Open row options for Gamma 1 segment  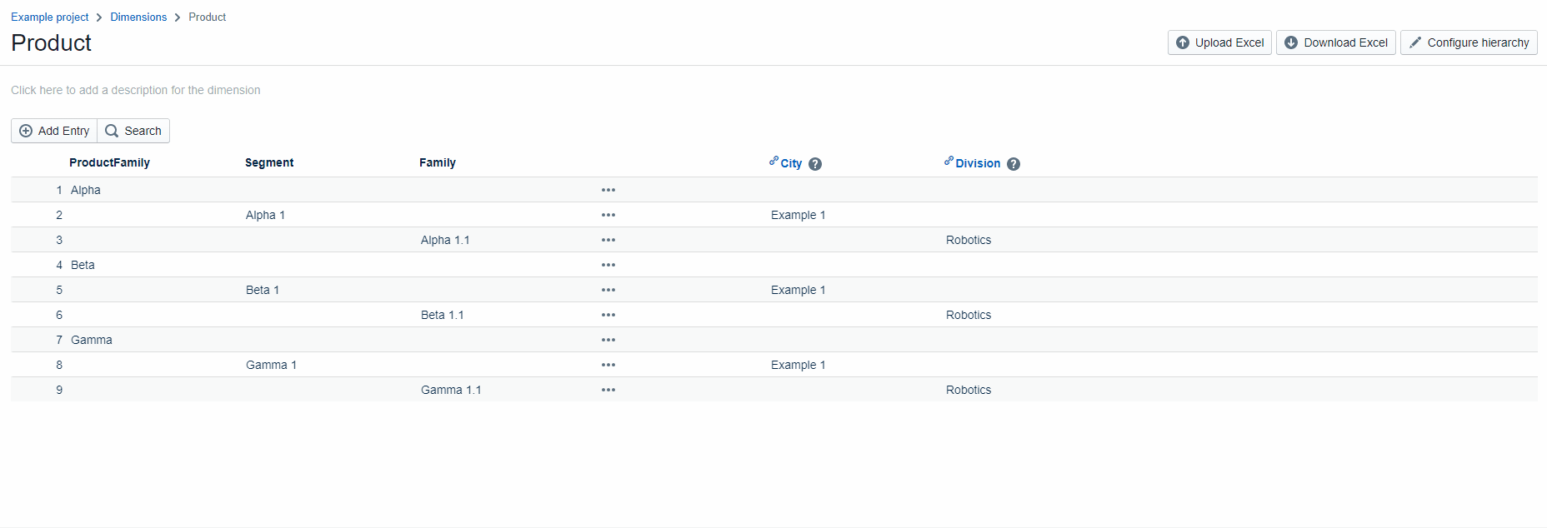[x=608, y=365]
